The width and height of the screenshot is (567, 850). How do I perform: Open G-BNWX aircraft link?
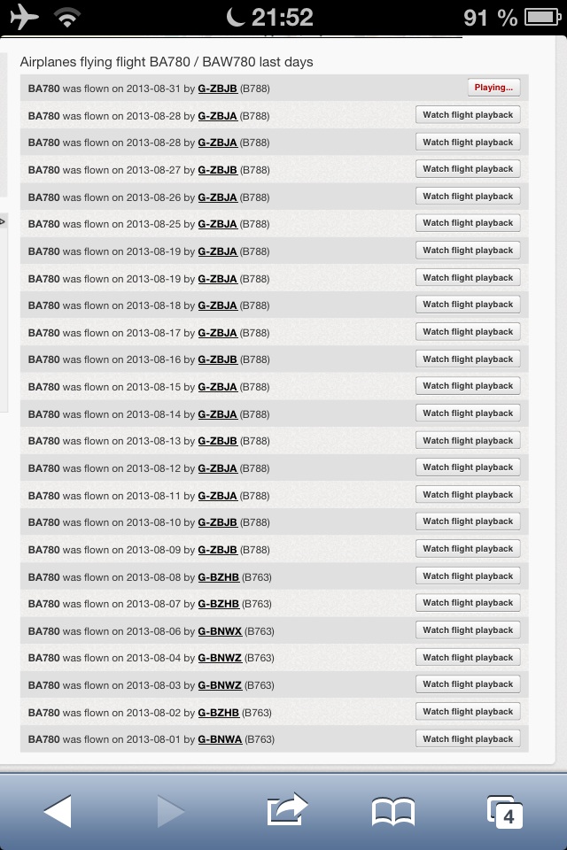[220, 631]
